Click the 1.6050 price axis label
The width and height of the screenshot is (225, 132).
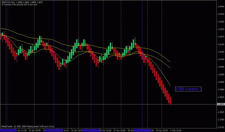(x=221, y=75)
